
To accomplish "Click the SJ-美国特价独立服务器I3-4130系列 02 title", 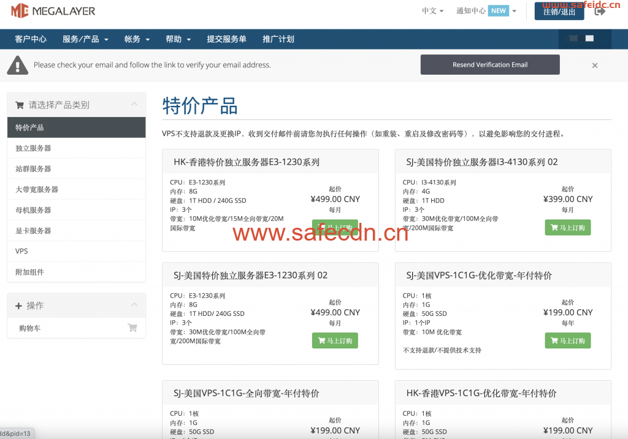I will click(482, 162).
